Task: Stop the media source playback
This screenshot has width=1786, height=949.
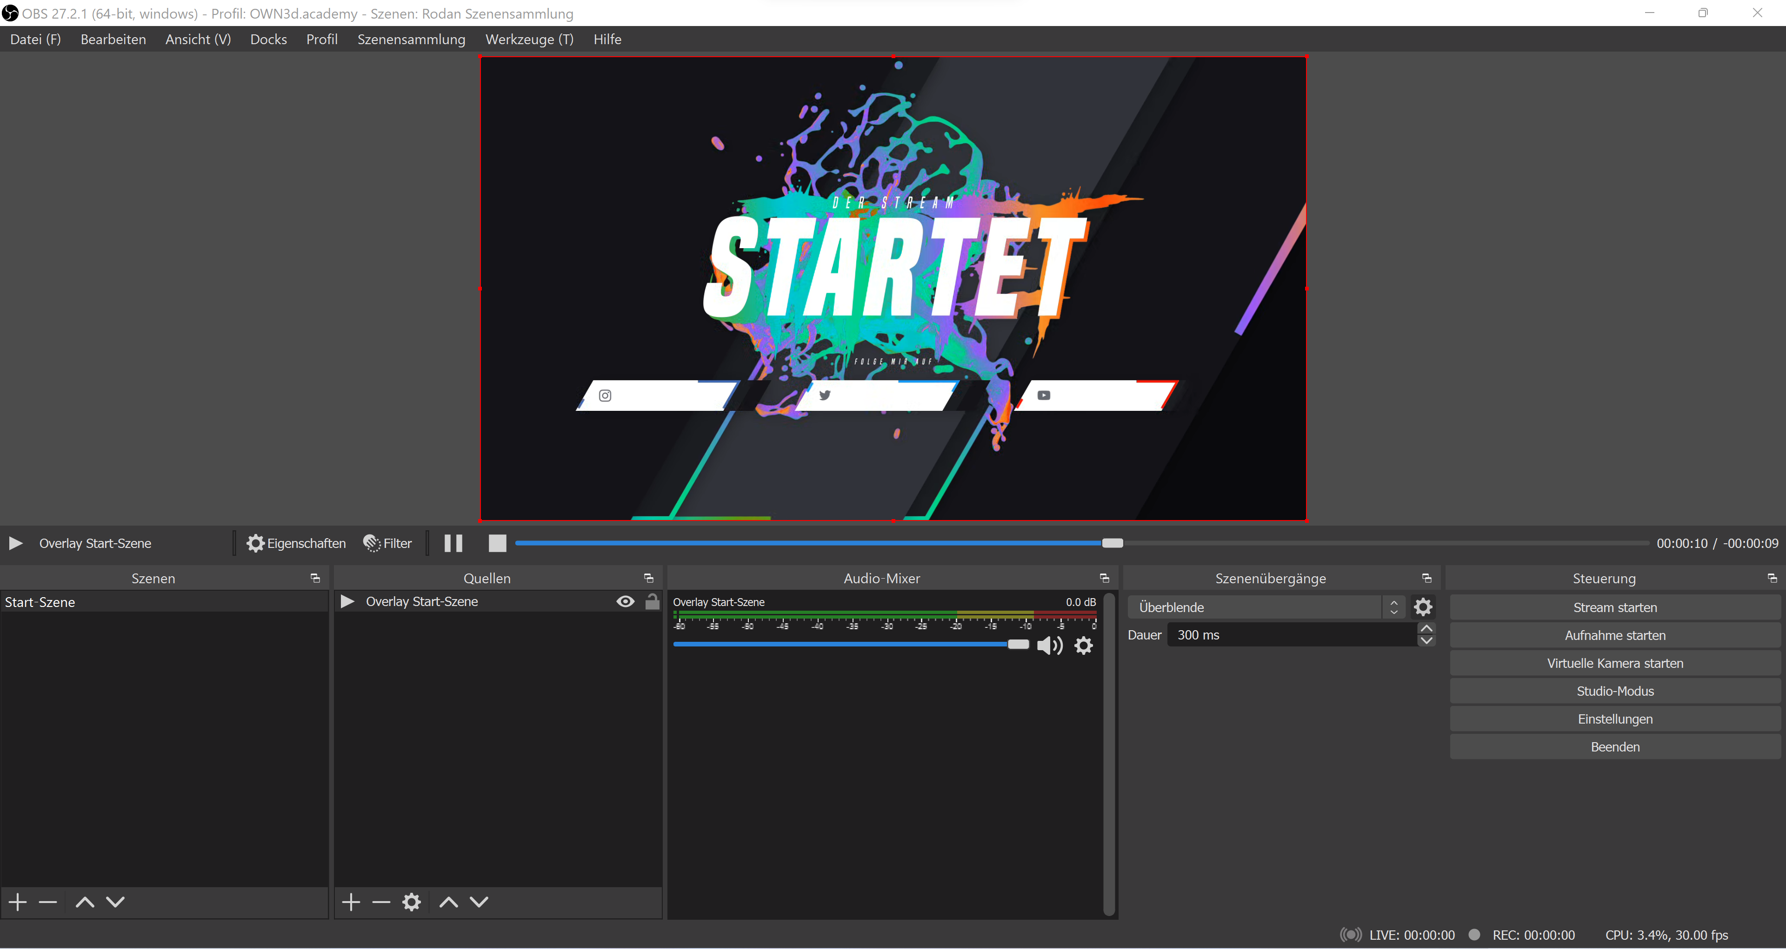Action: 497,543
